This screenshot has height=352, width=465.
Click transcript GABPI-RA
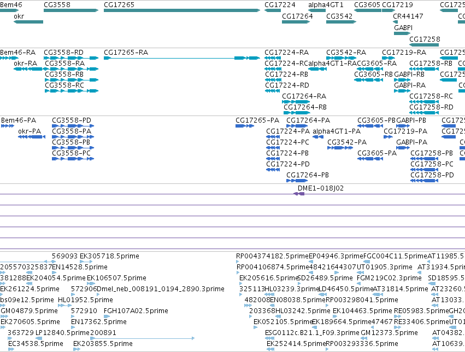pyautogui.click(x=410, y=85)
